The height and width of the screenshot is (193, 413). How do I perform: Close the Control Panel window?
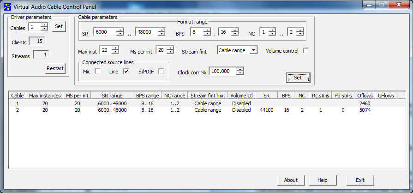coord(399,5)
